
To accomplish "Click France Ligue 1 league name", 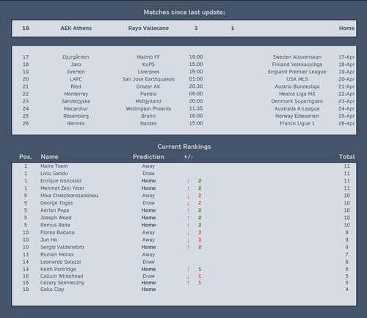I will [x=297, y=124].
